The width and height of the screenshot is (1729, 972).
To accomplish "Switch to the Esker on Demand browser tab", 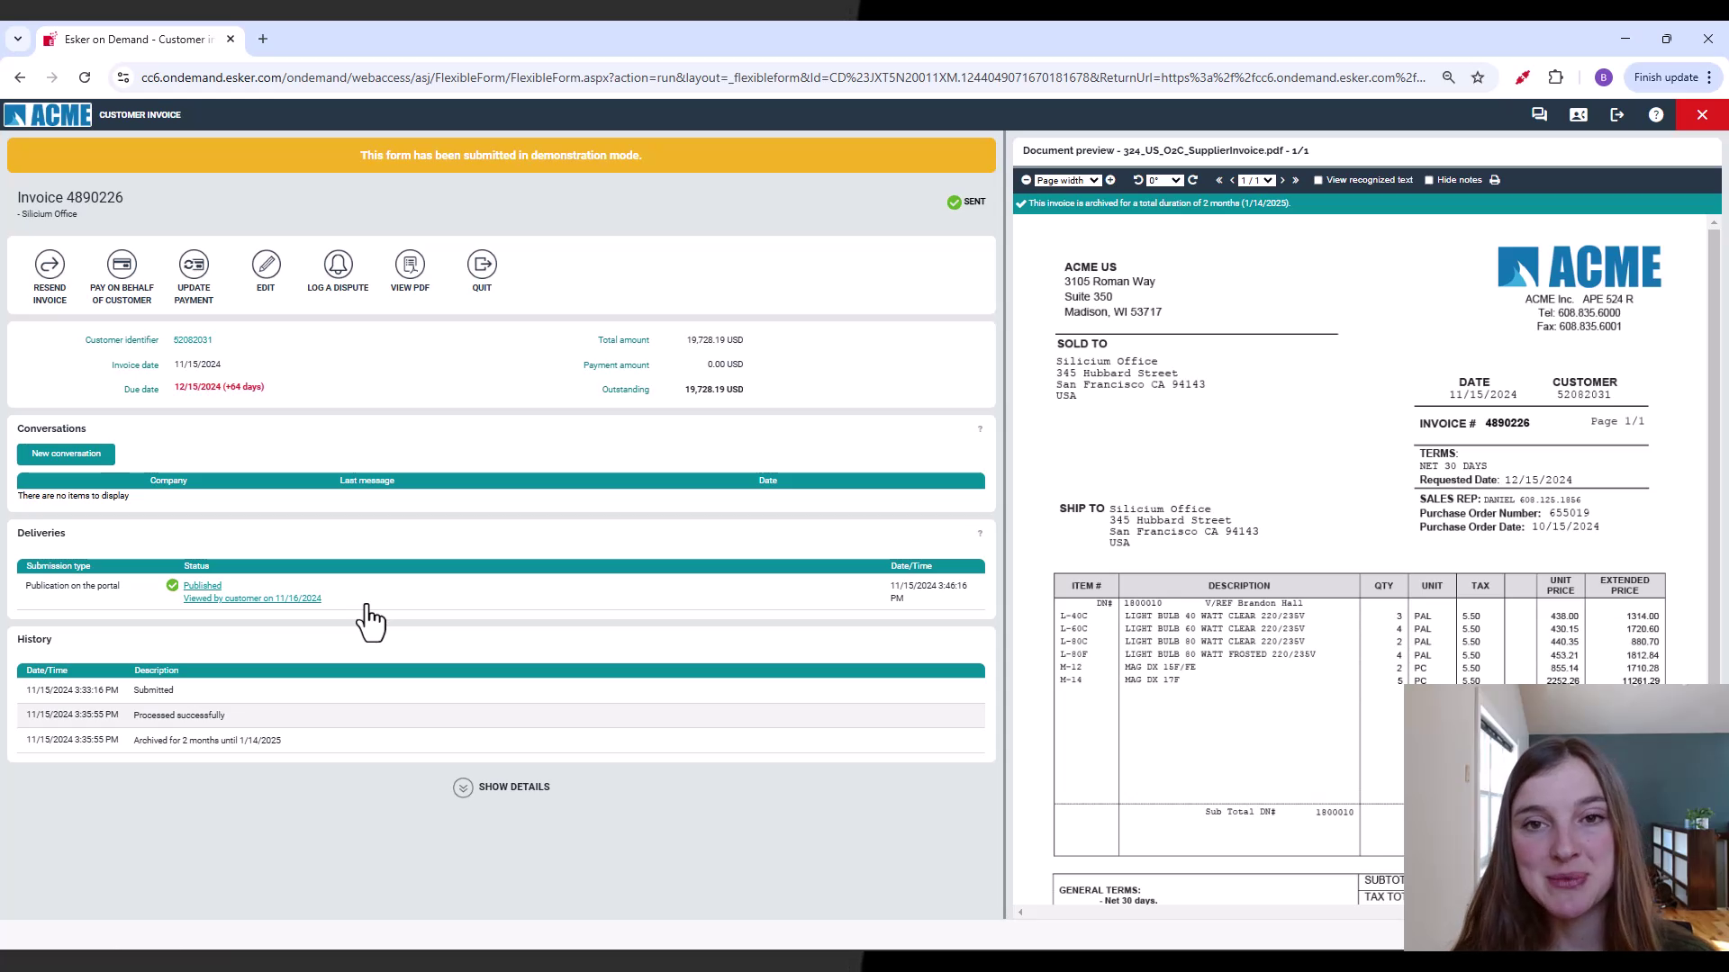I will click(135, 39).
